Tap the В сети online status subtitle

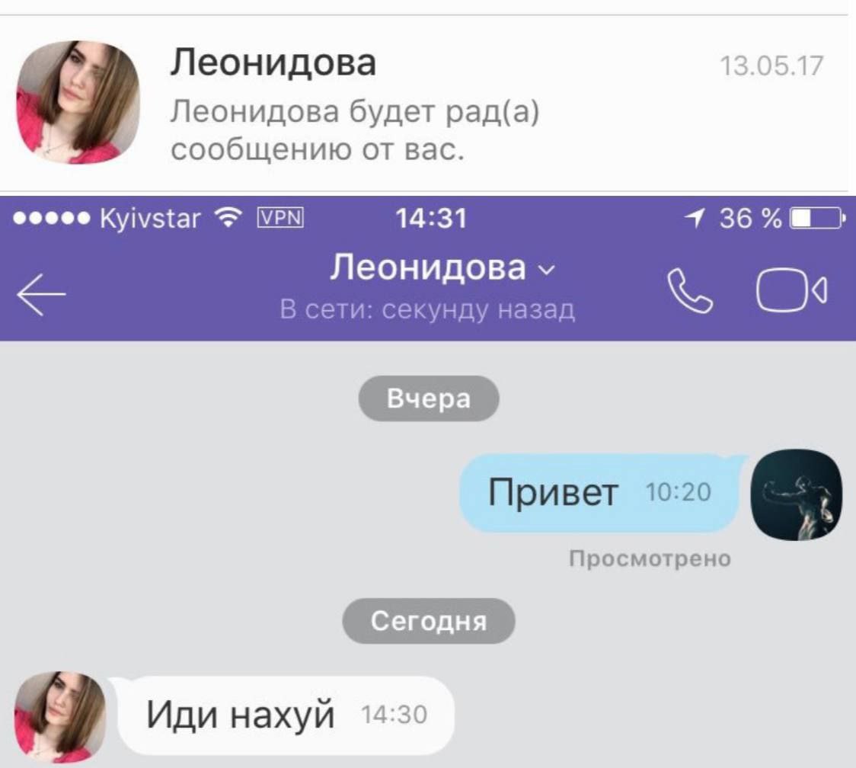(x=427, y=309)
